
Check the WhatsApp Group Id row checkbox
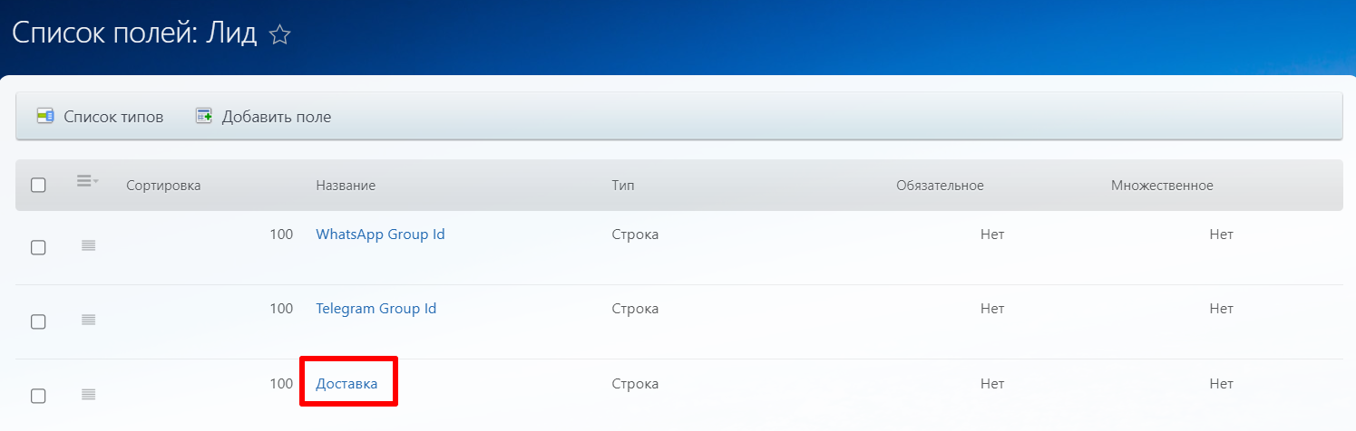point(38,247)
